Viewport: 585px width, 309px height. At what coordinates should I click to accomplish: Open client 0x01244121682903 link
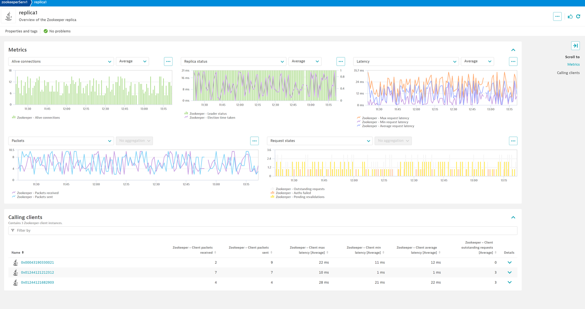37,282
